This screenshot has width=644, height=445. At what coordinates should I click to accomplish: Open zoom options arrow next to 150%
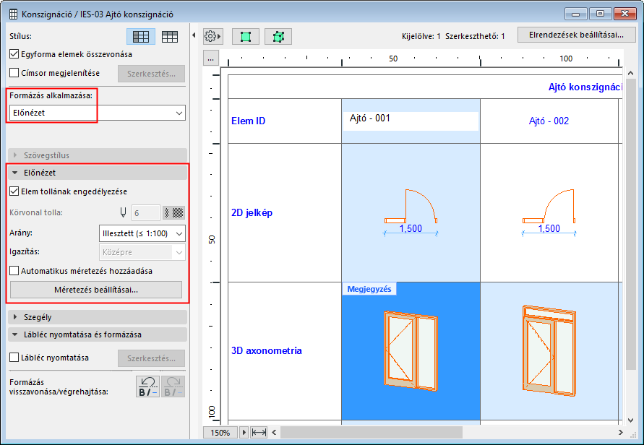click(244, 432)
